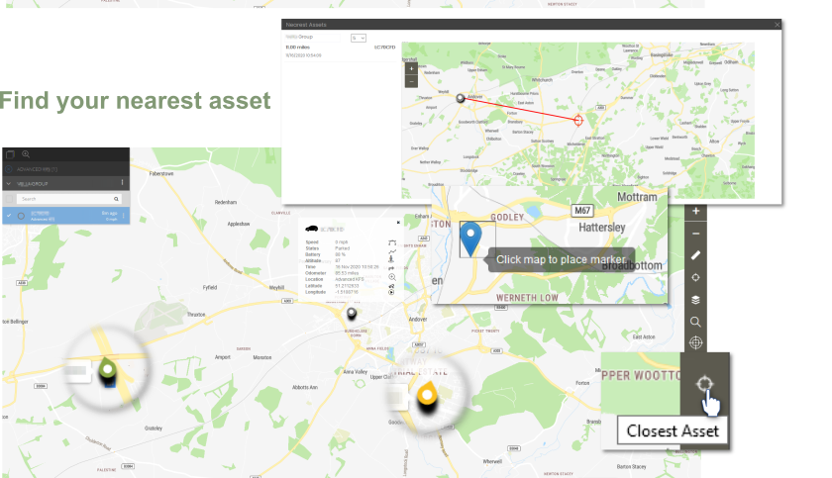This screenshot has height=478, width=832.
Task: Click the enlarged Closest Asset crosshair button
Action: click(704, 383)
